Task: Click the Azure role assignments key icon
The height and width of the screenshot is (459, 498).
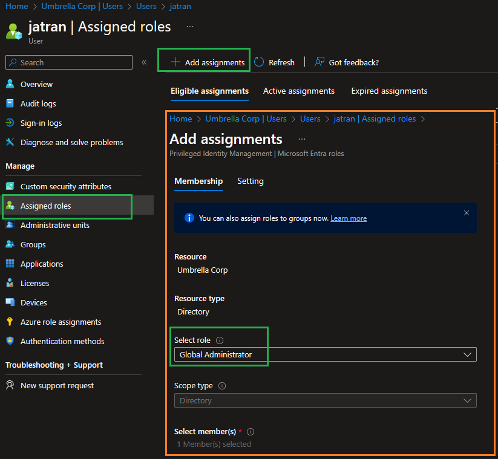Action: (10, 322)
